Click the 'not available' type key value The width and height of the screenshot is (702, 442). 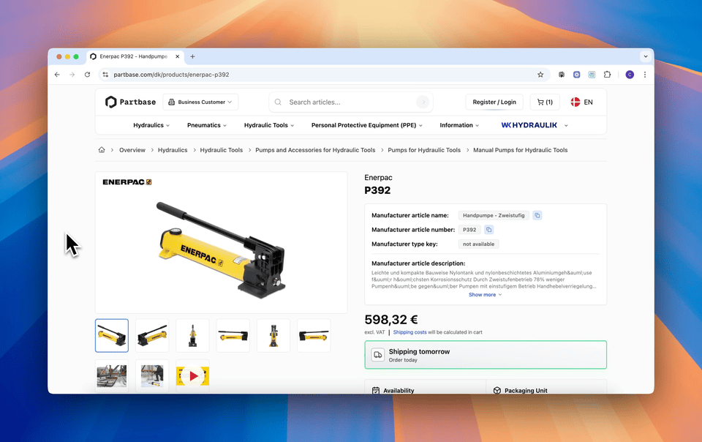tap(478, 244)
